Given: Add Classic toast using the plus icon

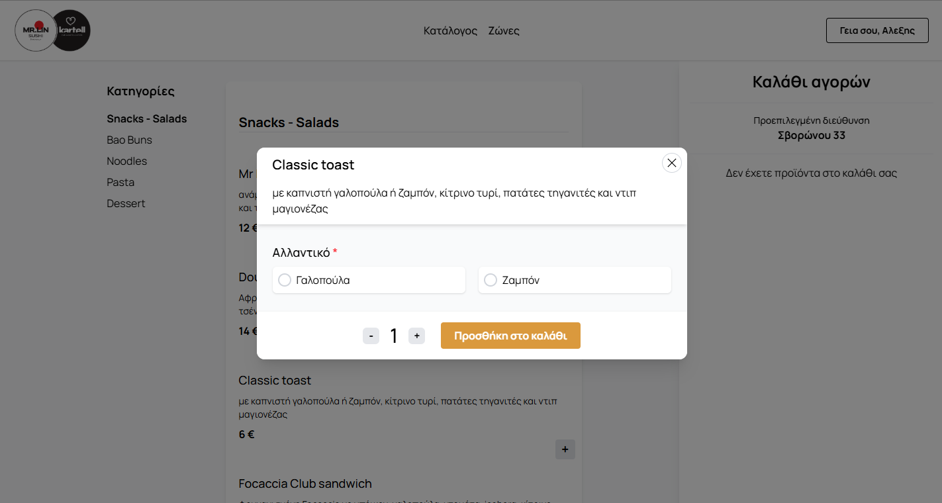Looking at the screenshot, I should pyautogui.click(x=565, y=449).
